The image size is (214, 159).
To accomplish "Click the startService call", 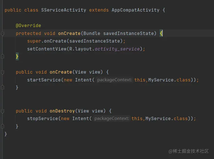I will (x=44, y=80).
